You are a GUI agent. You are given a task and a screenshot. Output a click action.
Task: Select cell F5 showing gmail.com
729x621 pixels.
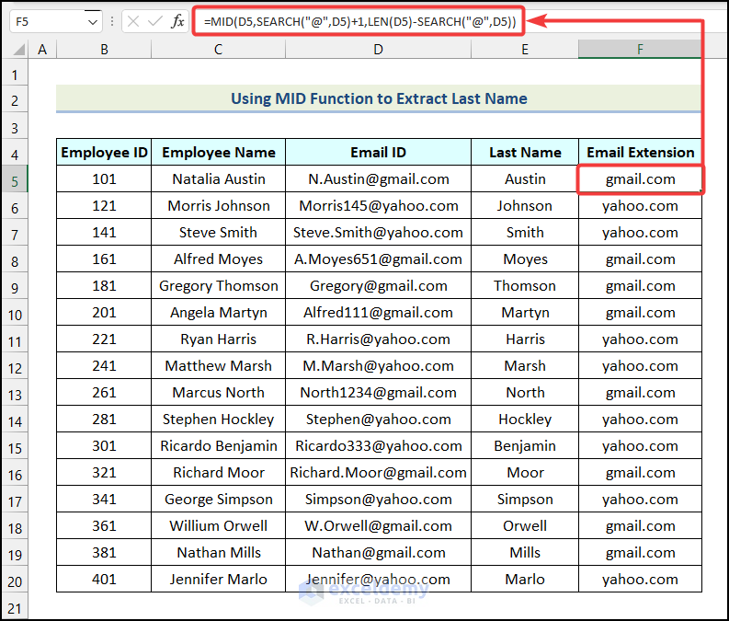[640, 179]
